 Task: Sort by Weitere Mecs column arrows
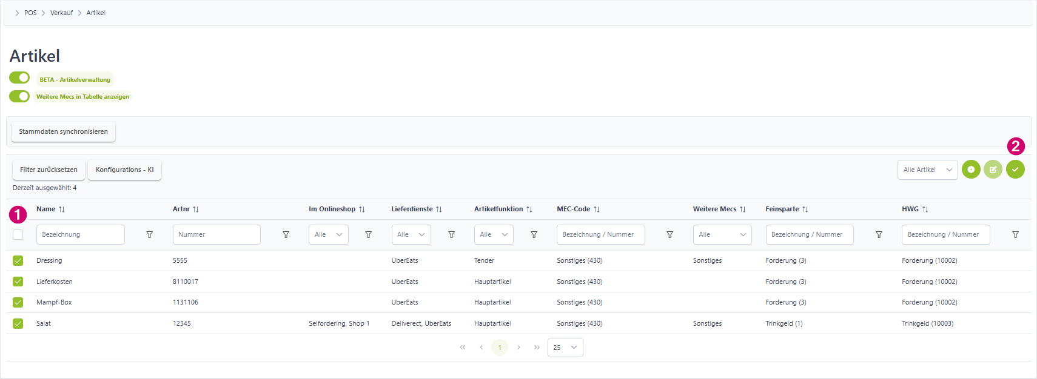(x=743, y=209)
